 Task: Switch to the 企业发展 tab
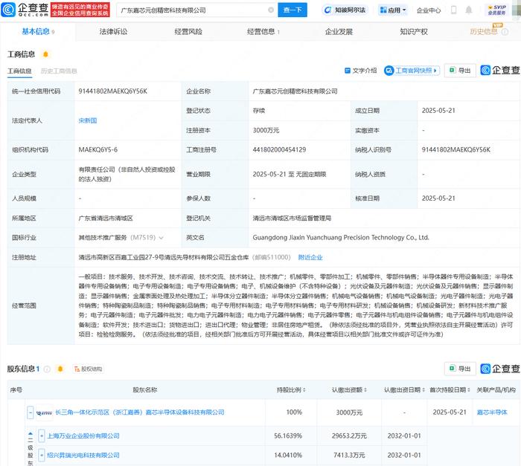pyautogui.click(x=339, y=31)
